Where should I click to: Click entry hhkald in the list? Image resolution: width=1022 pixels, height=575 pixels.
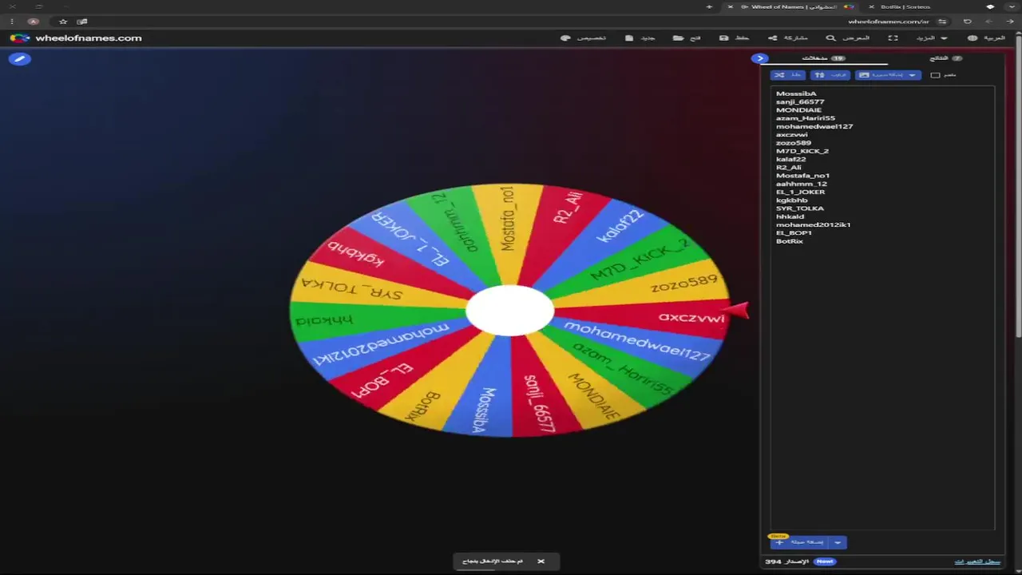click(790, 216)
